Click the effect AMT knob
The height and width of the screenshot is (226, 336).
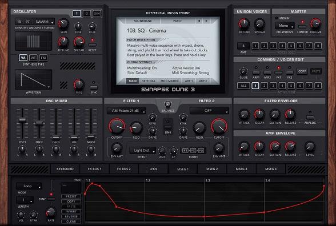[162, 151]
